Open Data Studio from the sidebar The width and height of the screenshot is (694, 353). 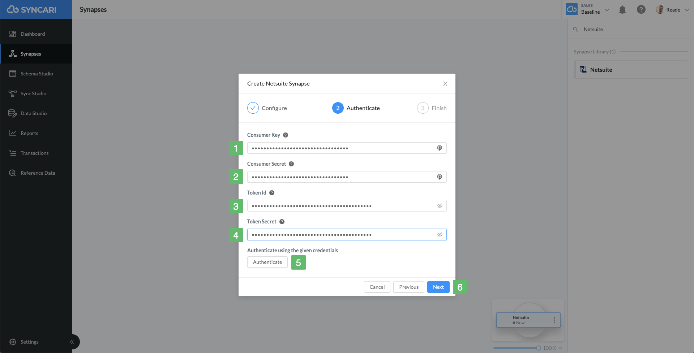point(36,113)
